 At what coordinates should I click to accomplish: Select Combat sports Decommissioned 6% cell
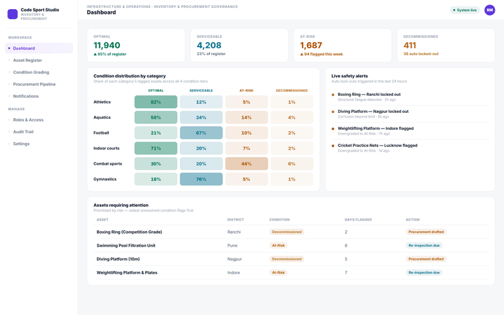pos(292,163)
